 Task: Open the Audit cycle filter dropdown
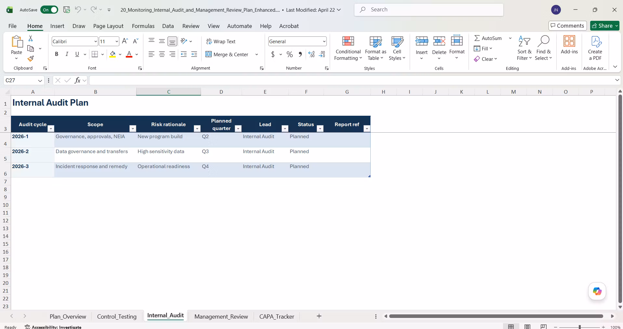[x=51, y=129]
